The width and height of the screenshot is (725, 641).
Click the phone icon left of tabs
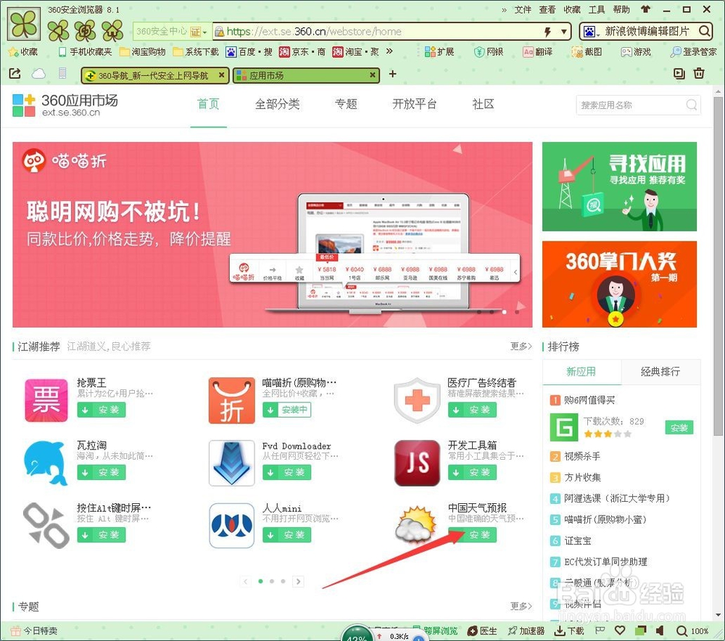[62, 73]
